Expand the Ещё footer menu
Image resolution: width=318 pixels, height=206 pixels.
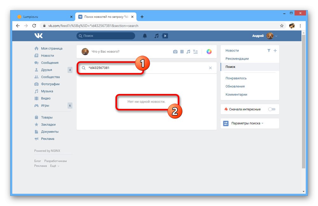[55, 166]
